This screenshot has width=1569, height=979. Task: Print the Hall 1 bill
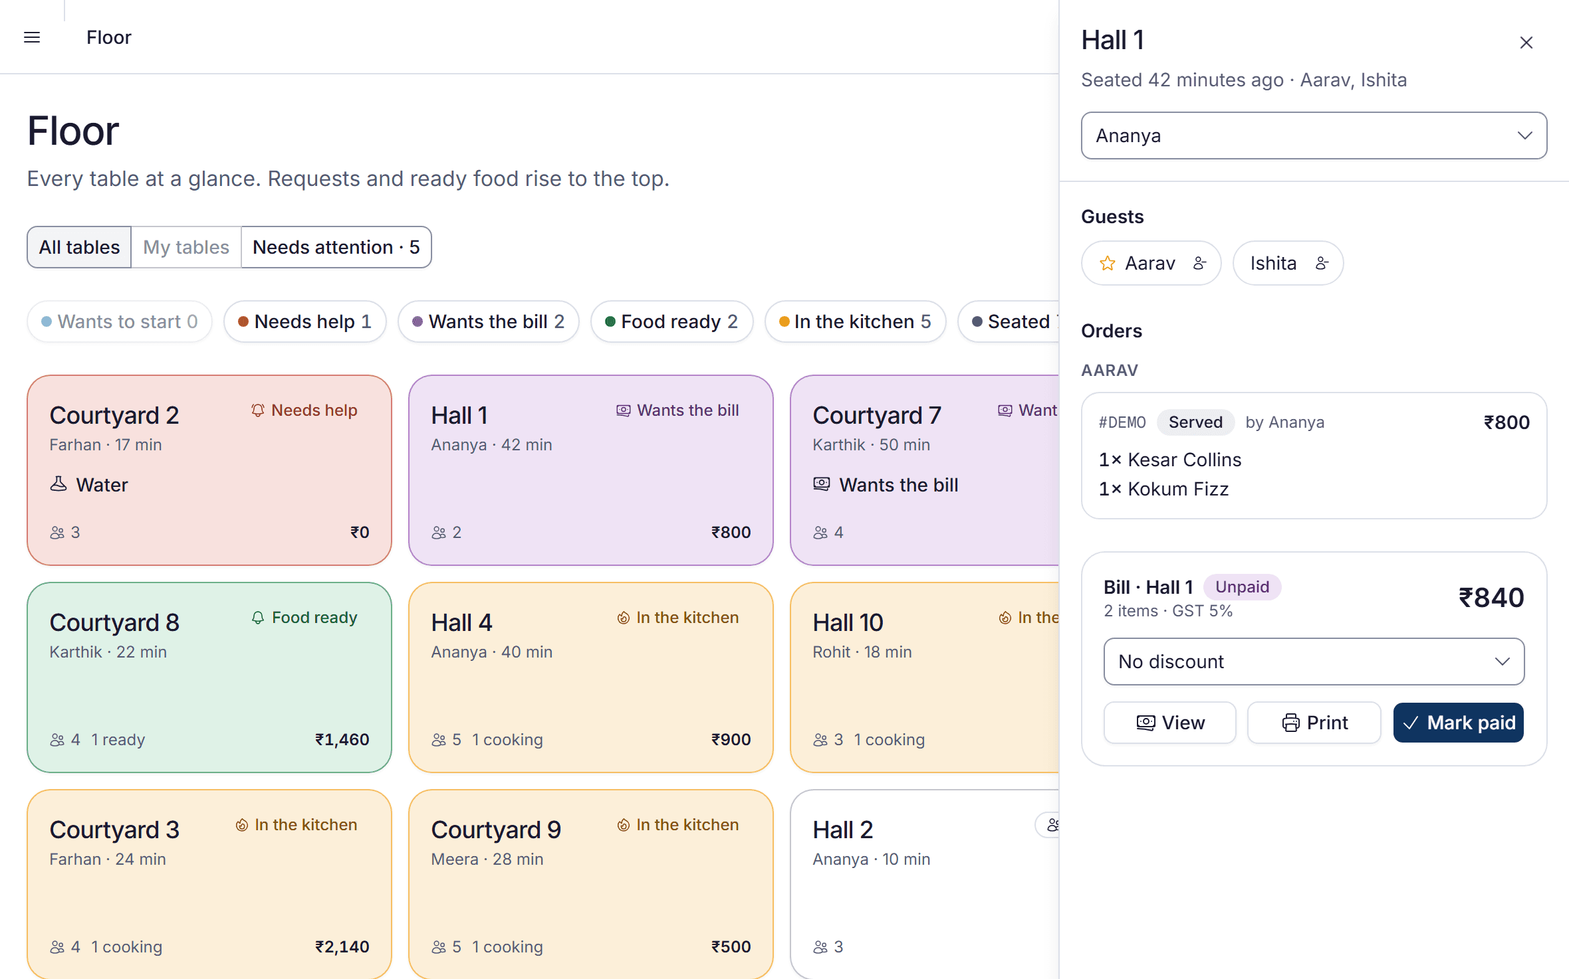(1314, 723)
